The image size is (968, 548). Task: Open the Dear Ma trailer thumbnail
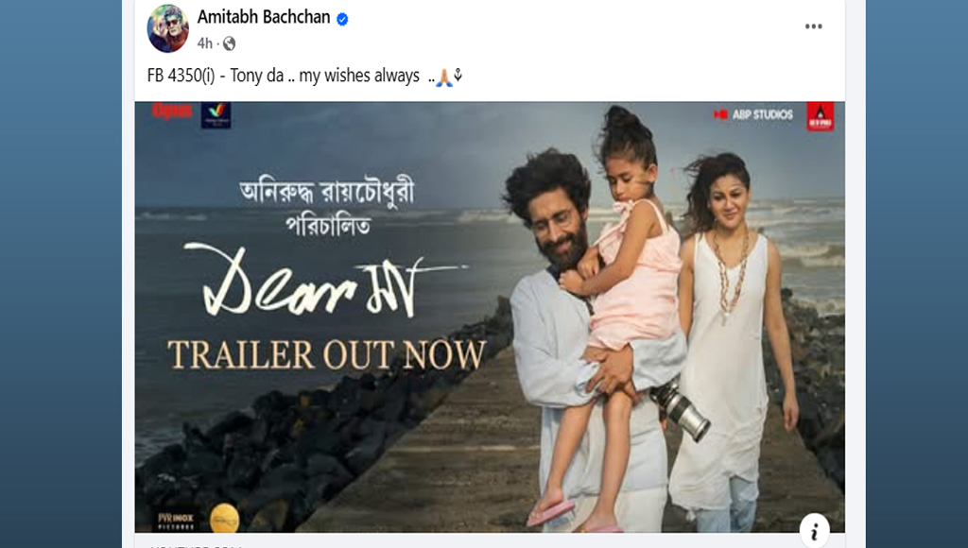coord(490,317)
